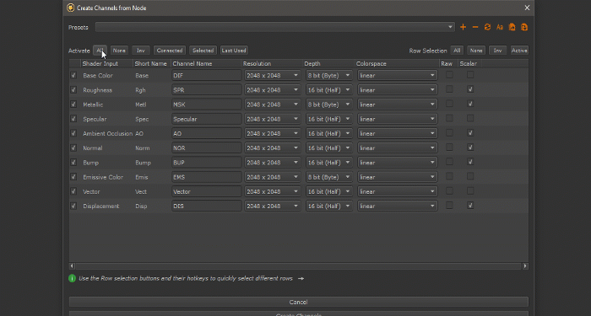Uncheck the Displacement row activation checkbox
591x316 pixels.
coord(73,206)
